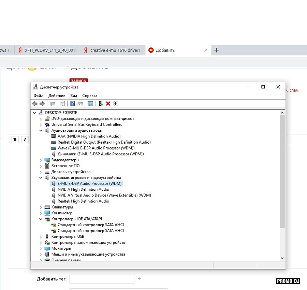The height and width of the screenshot is (290, 307).
Task: Click the back arrow in Device Manager toolbar
Action: click(x=34, y=104)
